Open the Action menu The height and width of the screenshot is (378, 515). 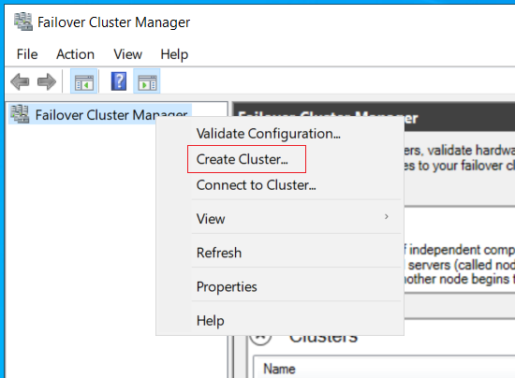click(75, 54)
